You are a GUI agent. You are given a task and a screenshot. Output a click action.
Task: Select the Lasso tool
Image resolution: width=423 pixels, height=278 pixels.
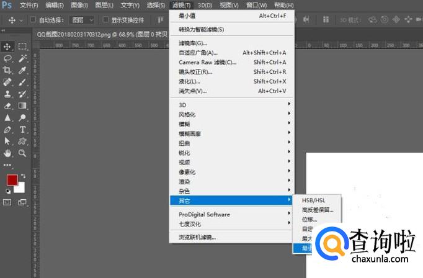coord(7,58)
